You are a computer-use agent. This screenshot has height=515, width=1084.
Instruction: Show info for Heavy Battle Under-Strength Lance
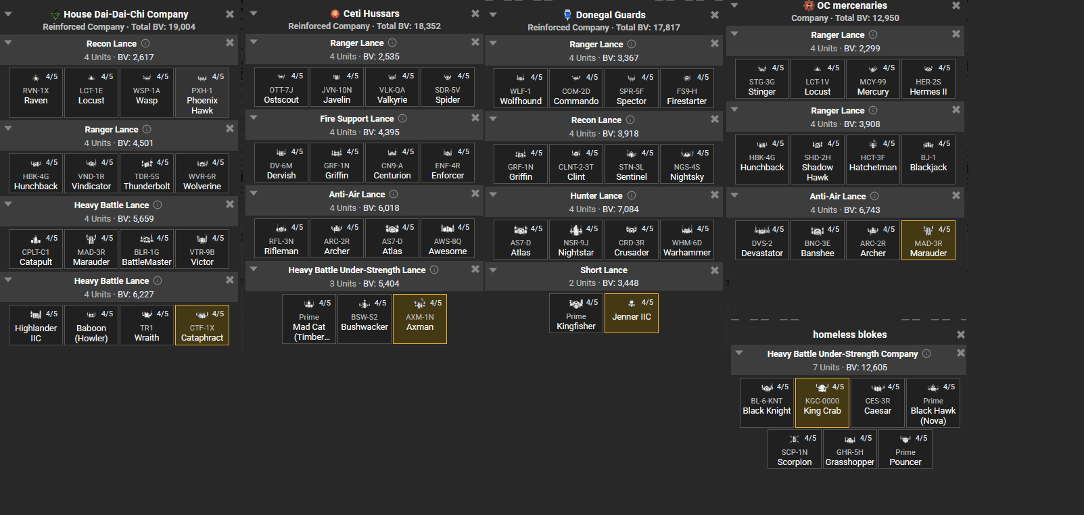tap(434, 270)
